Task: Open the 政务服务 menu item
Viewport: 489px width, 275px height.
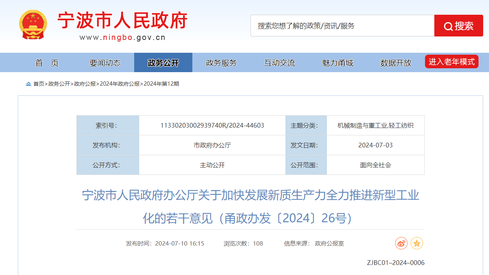Action: click(x=221, y=62)
